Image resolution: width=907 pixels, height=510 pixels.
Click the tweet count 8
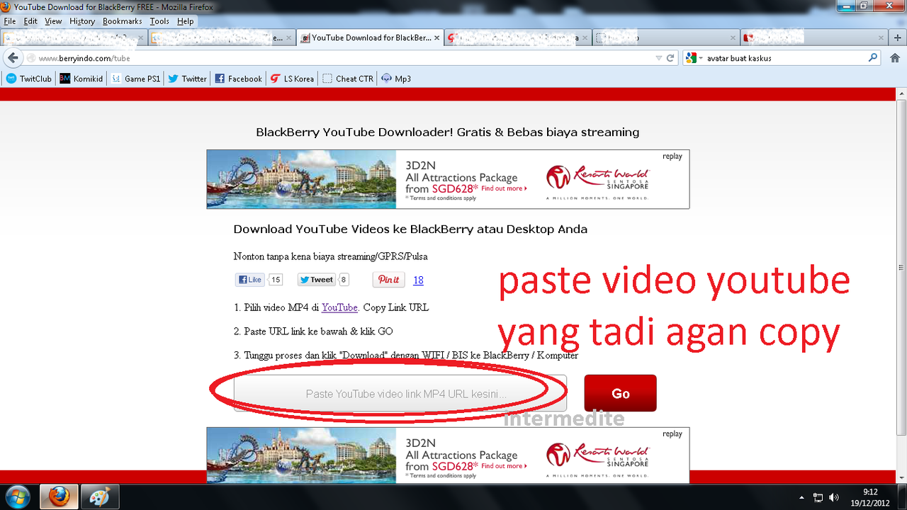point(344,280)
